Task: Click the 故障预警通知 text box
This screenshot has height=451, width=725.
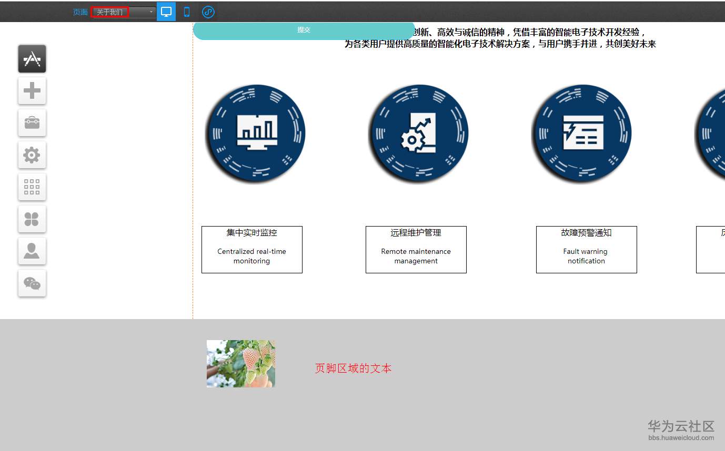Action: tap(587, 250)
